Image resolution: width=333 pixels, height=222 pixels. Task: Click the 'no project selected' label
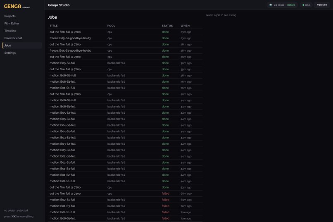tap(16, 210)
